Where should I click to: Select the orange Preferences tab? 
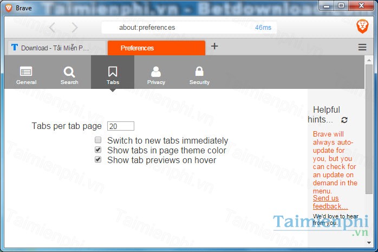157,48
